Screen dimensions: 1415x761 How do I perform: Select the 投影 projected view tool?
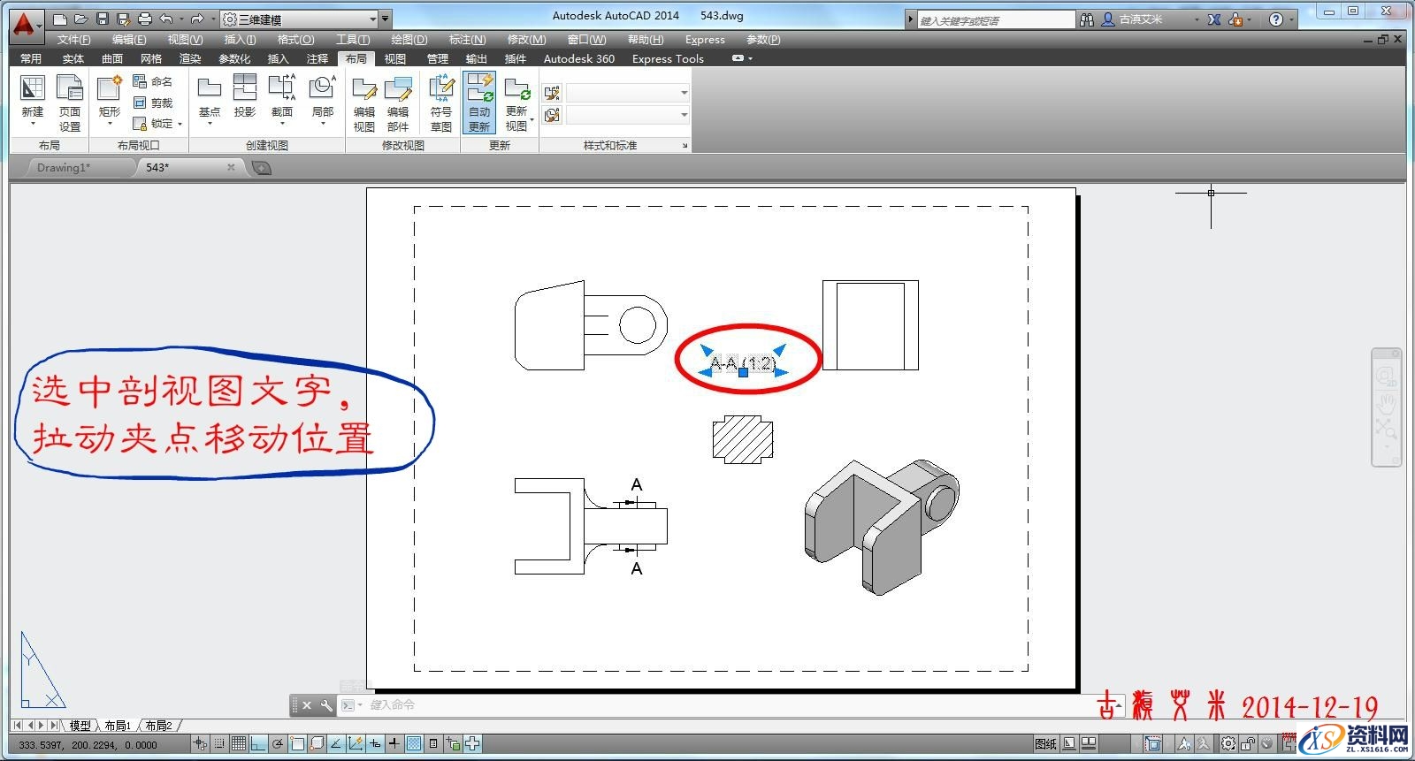click(245, 95)
